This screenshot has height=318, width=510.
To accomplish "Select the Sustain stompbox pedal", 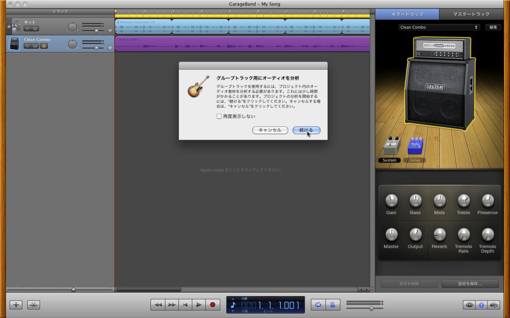I will (x=391, y=146).
